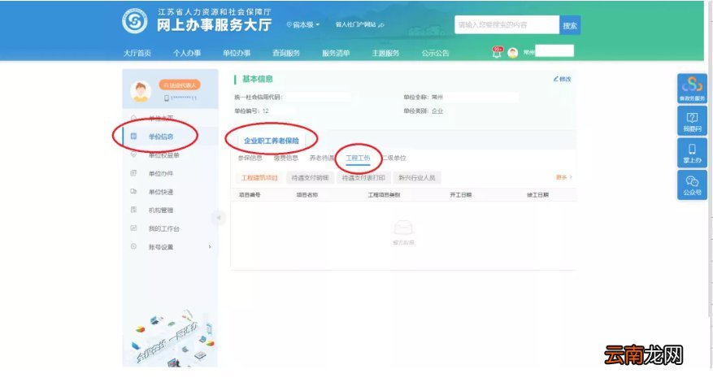Viewport: 713px width, 378px height.
Task: Click the 单位信息 sidebar icon
Action: tap(133, 136)
